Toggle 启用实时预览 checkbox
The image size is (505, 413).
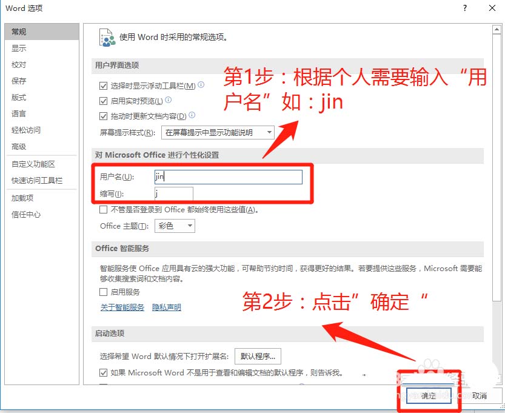(103, 101)
